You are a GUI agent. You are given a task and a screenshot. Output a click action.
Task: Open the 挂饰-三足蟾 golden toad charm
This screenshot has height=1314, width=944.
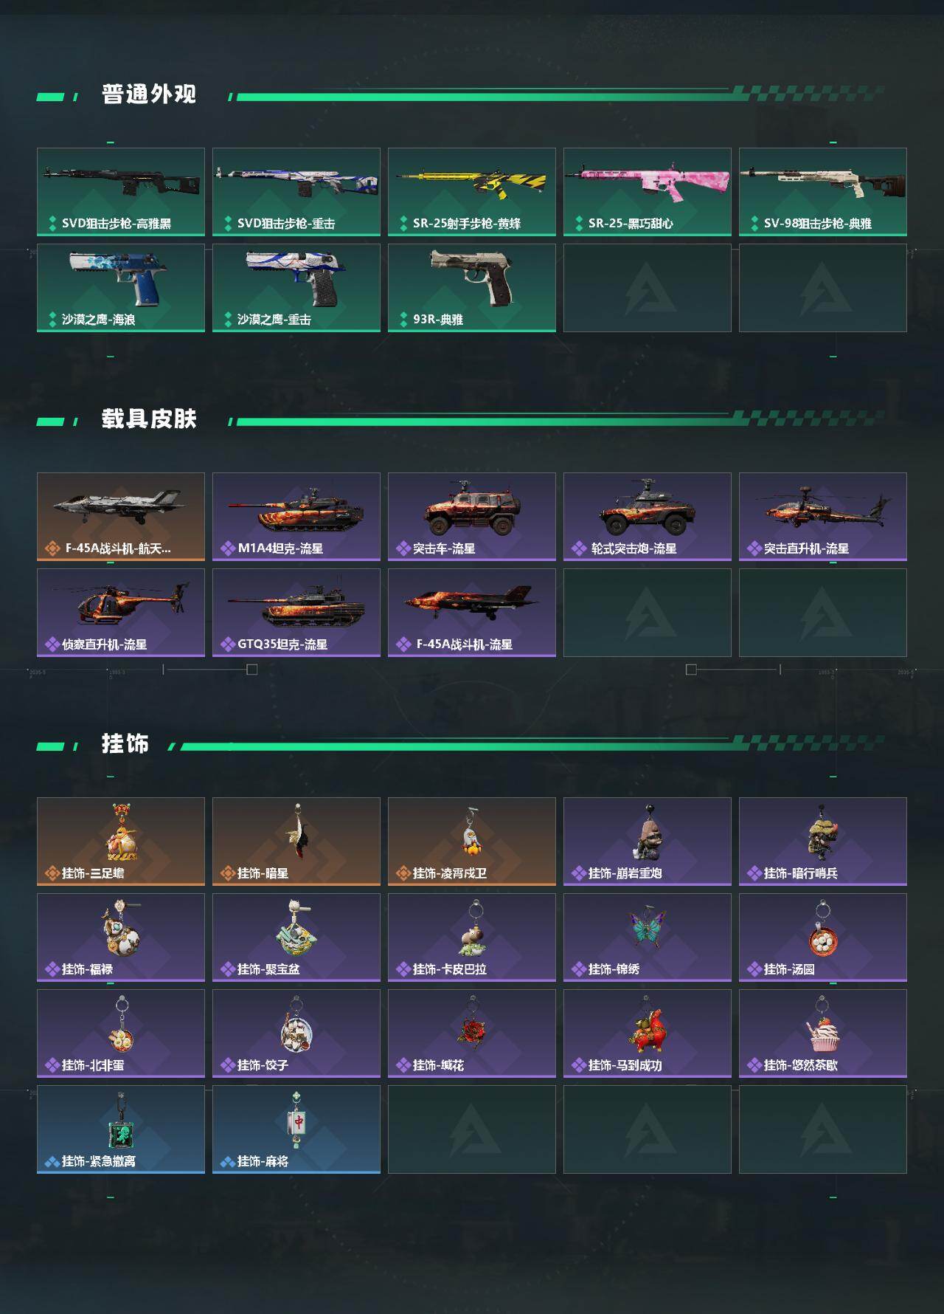click(121, 842)
